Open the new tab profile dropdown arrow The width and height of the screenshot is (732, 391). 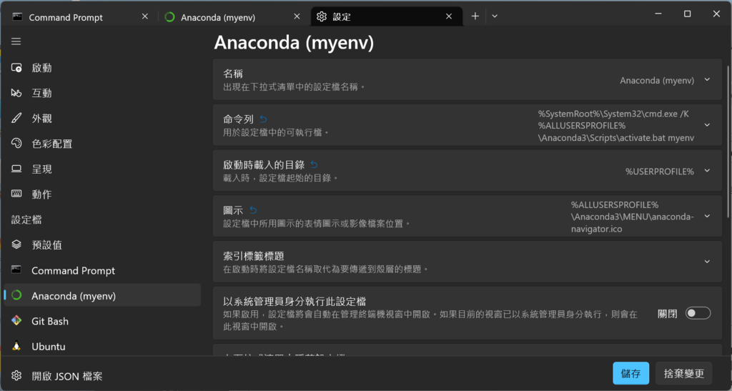pos(495,16)
